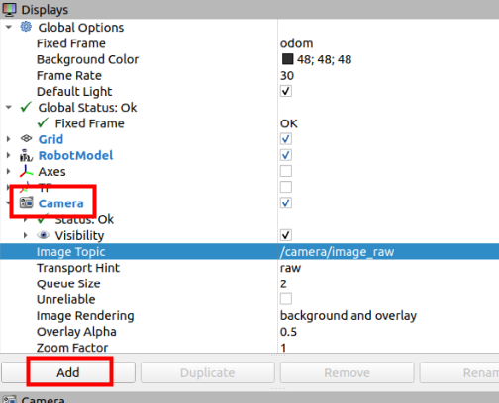Select the Background Color label
This screenshot has width=499, height=403.
87,59
